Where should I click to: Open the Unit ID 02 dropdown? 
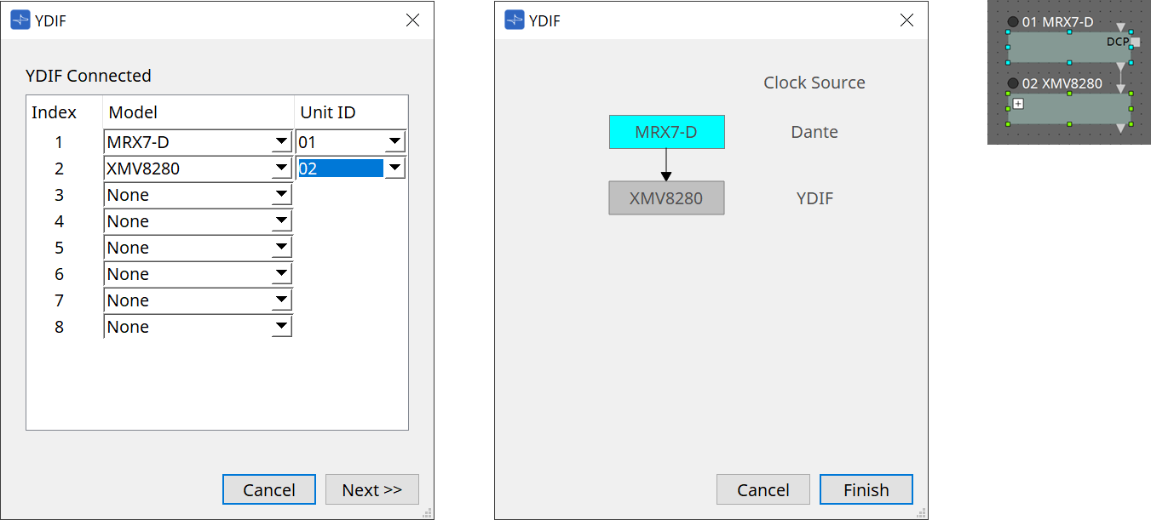click(394, 169)
